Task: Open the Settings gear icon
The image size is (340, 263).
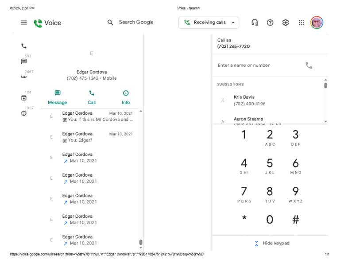Action: pos(286,23)
